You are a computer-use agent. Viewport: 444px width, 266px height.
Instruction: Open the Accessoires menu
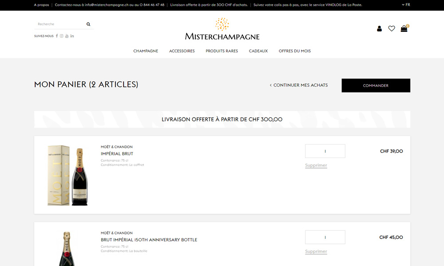tap(182, 51)
